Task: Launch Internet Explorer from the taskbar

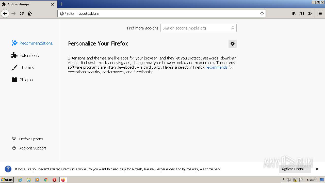Action: 20,180
